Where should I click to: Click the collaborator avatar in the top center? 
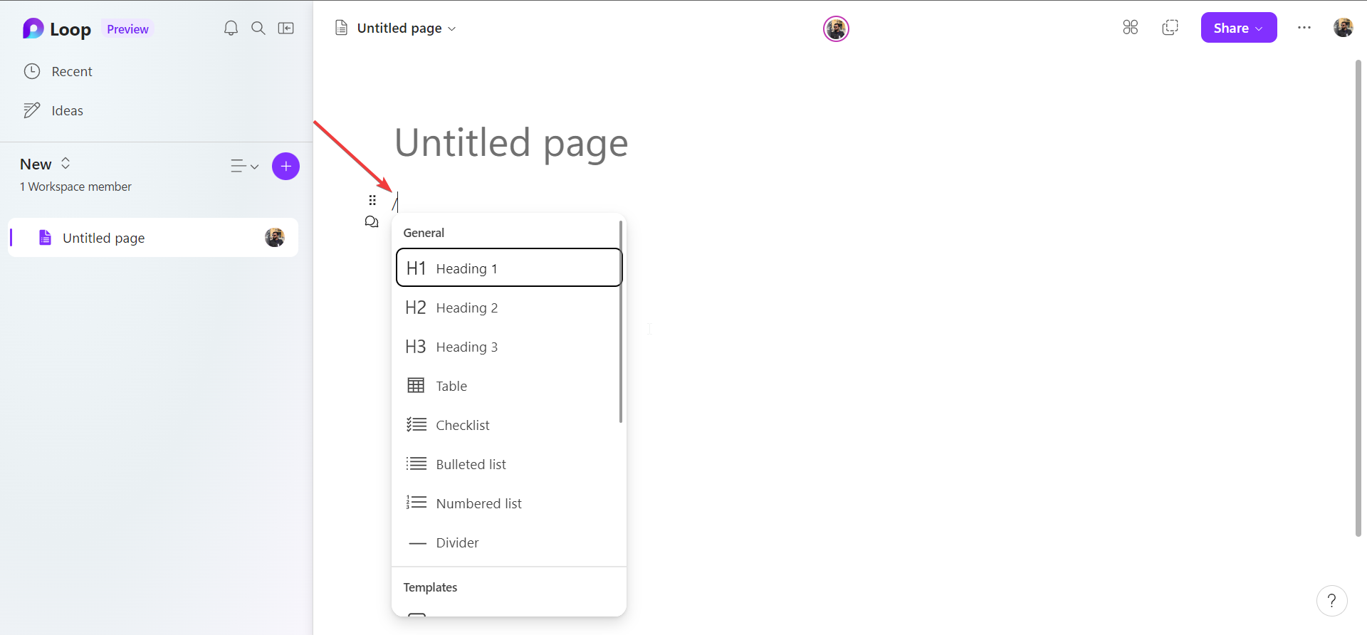pos(836,29)
